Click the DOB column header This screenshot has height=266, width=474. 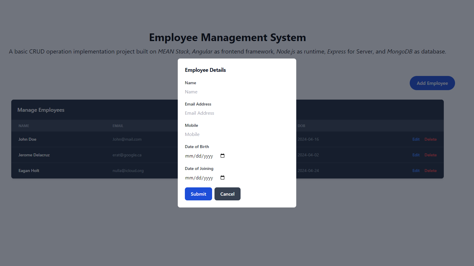(x=301, y=126)
